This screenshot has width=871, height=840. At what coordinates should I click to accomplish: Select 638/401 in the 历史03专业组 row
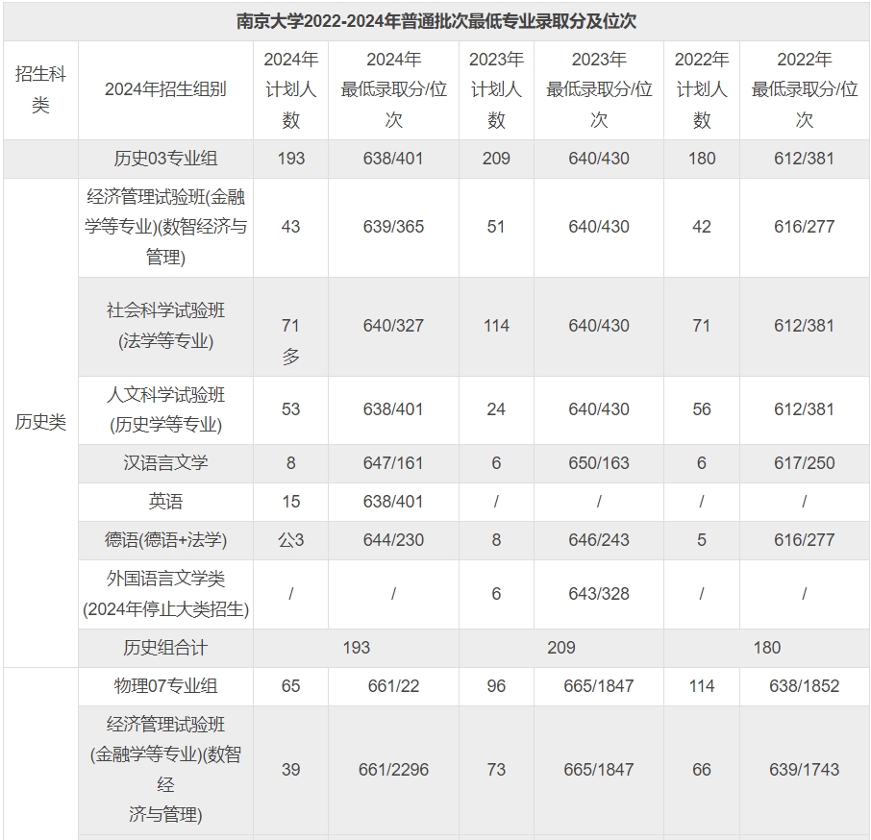pyautogui.click(x=393, y=159)
